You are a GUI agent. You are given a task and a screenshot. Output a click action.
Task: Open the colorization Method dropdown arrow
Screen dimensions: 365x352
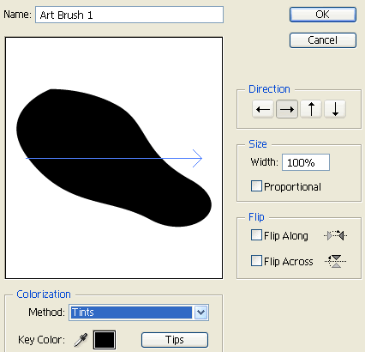click(x=200, y=313)
